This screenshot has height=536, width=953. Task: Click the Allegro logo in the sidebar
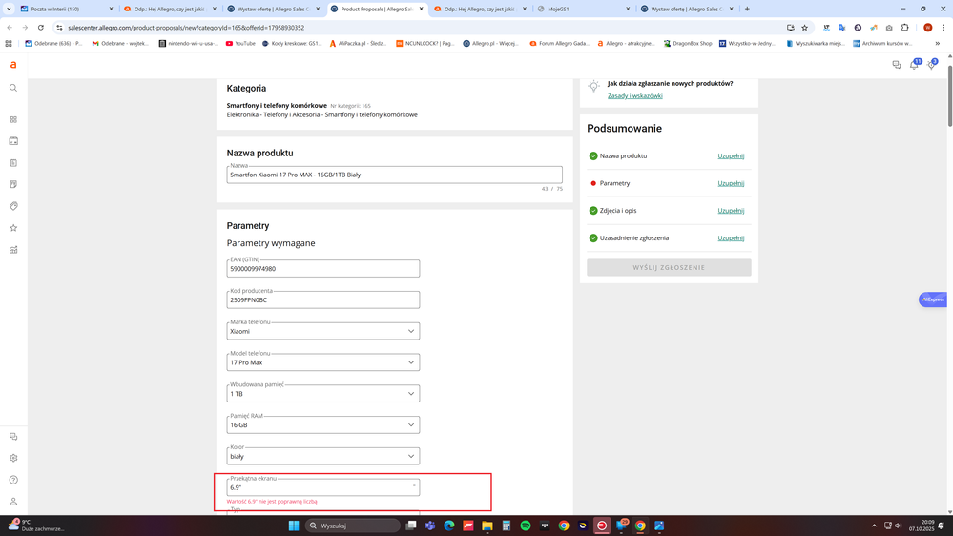tap(13, 65)
